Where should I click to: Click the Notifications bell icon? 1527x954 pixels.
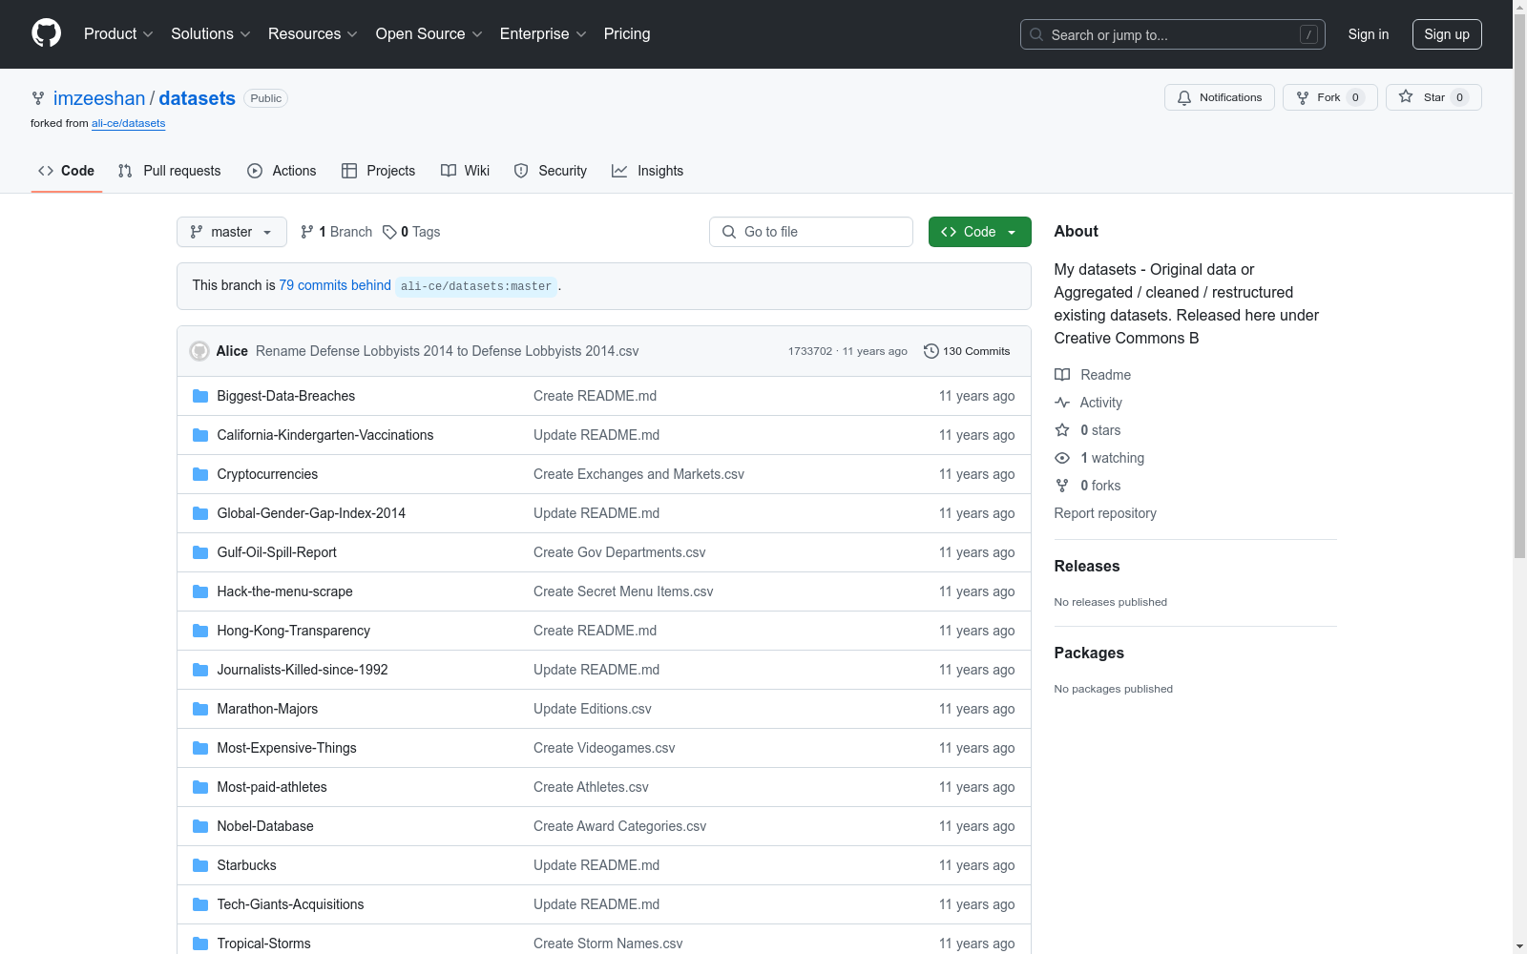(x=1184, y=97)
